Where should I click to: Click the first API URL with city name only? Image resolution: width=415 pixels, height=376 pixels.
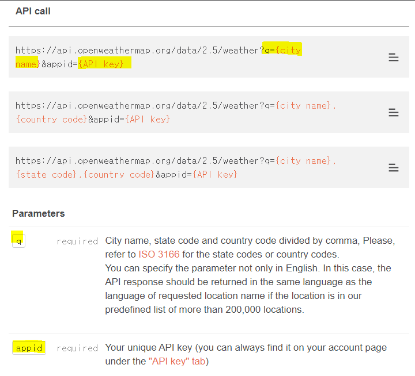coord(159,57)
